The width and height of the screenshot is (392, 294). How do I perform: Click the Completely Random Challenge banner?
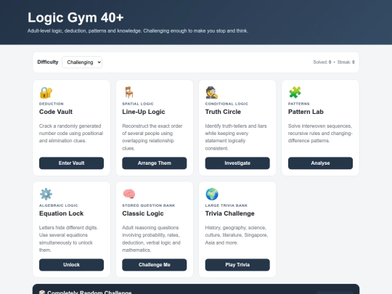[196, 289]
